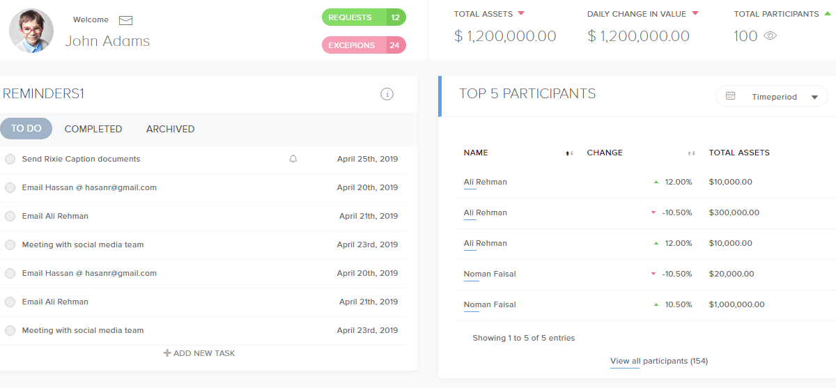Click the REMINDERS1 panel heading

[43, 94]
